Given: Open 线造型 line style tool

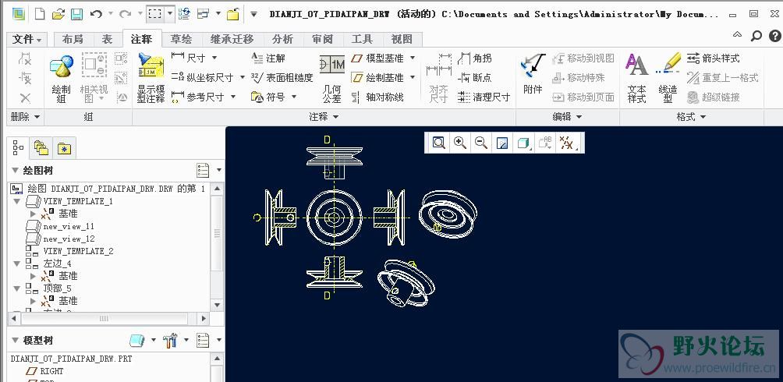Looking at the screenshot, I should tap(668, 79).
